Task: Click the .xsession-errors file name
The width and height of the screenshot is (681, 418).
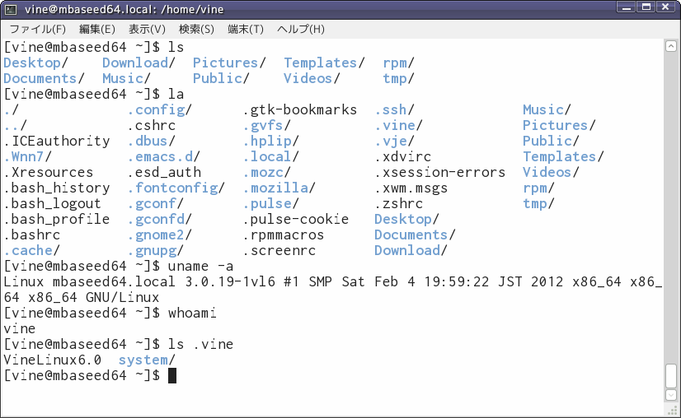Action: [x=440, y=173]
